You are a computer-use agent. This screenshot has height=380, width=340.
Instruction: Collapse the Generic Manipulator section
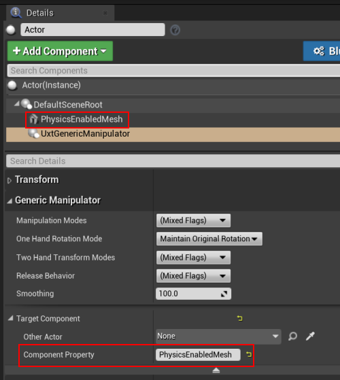pyautogui.click(x=10, y=201)
